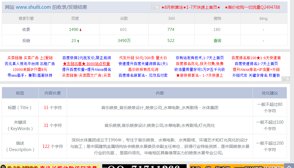The image size is (294, 168).
Task: Click the 广告 label below the ad links
Action: pos(286,79)
